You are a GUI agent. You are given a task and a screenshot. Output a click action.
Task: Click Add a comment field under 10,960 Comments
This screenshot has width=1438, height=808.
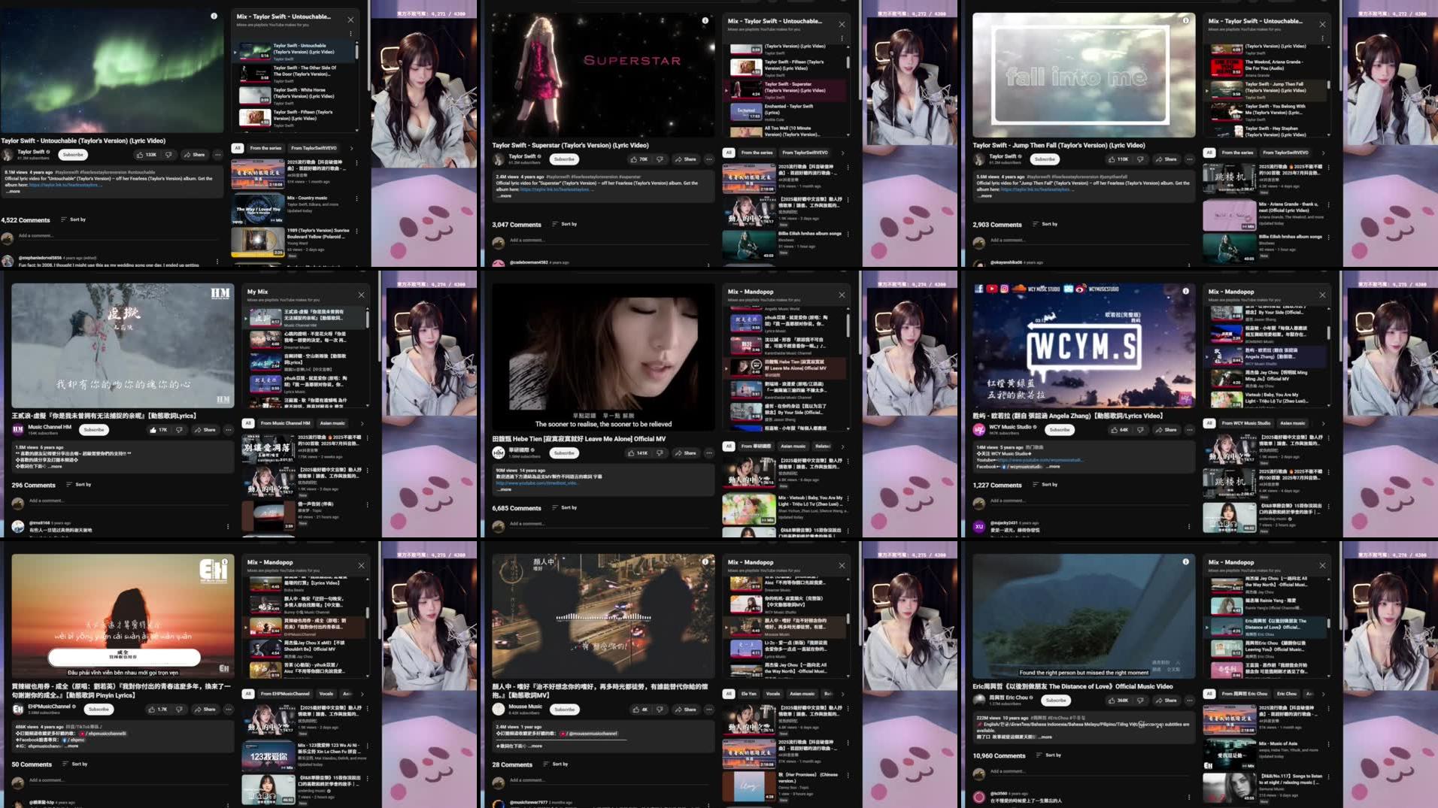(x=1091, y=771)
